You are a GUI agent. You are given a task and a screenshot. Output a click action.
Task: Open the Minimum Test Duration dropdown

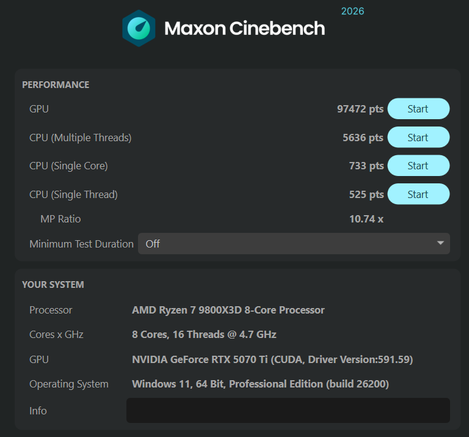pyautogui.click(x=294, y=244)
